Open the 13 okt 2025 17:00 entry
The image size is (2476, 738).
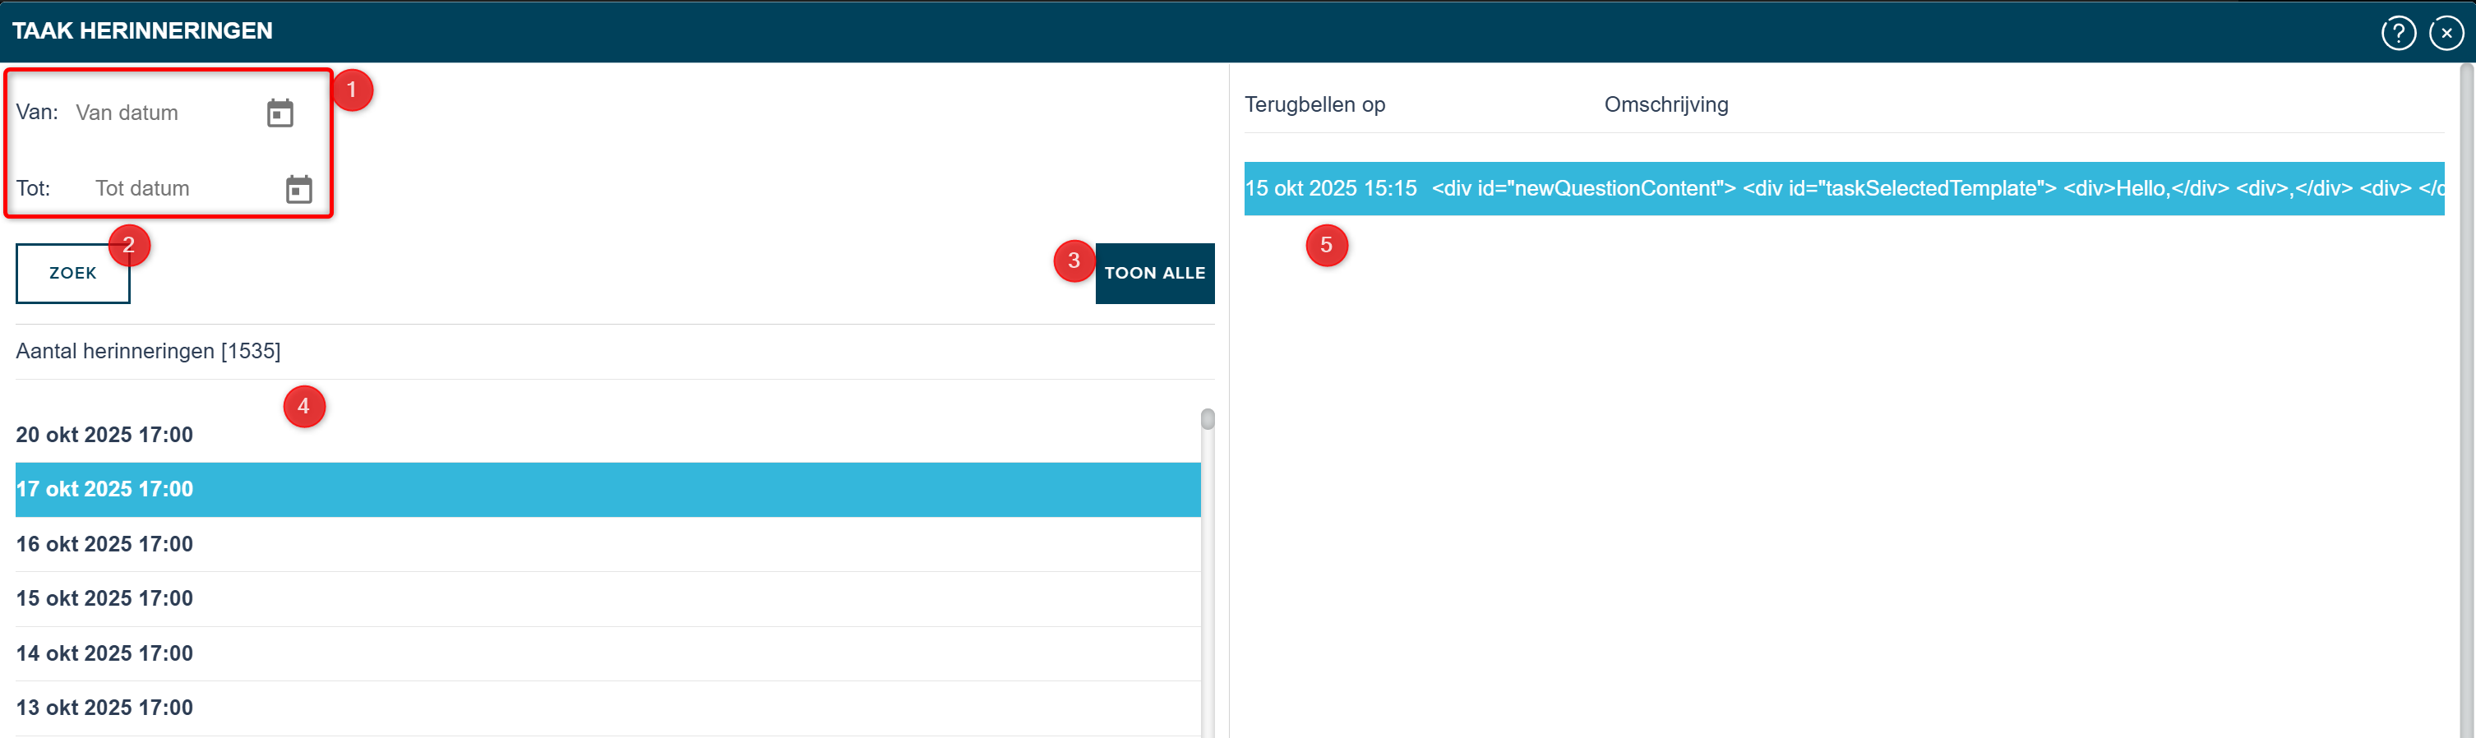click(104, 708)
